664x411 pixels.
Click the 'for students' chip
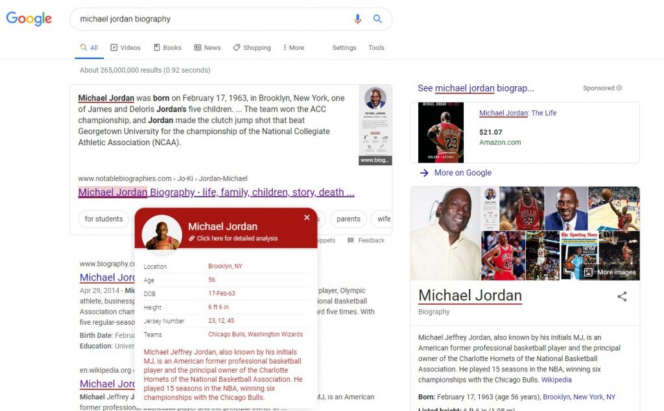click(103, 219)
